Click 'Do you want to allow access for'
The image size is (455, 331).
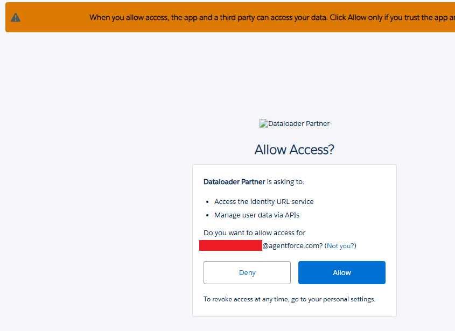click(255, 233)
